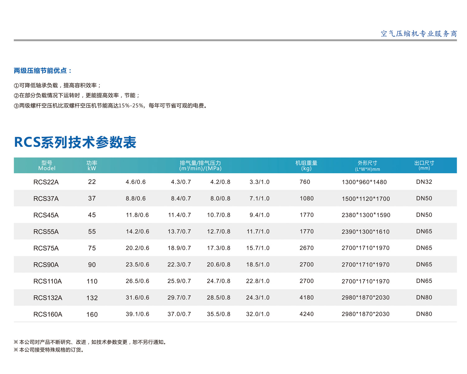The image size is (467, 374).
Task: Select the RCS22A model cell
Action: pos(46,182)
